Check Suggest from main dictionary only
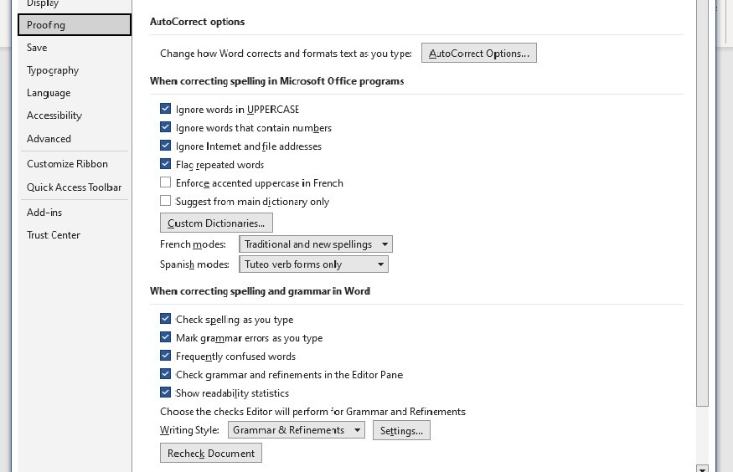The image size is (733, 472). (x=166, y=201)
